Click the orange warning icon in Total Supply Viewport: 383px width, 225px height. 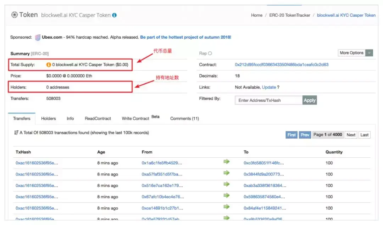(x=49, y=65)
